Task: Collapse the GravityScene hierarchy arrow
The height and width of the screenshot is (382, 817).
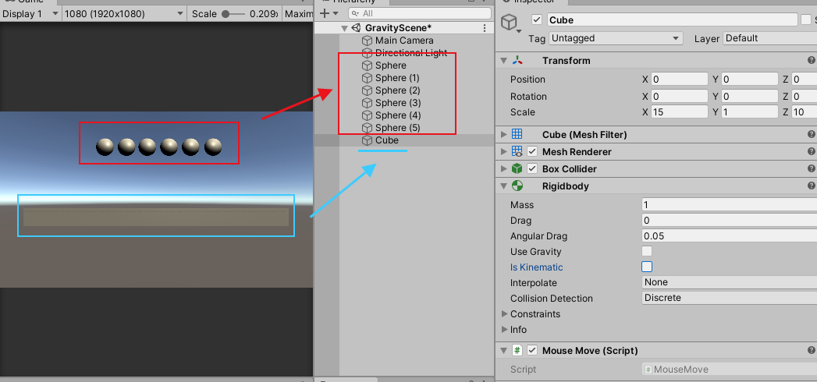Action: pyautogui.click(x=344, y=28)
